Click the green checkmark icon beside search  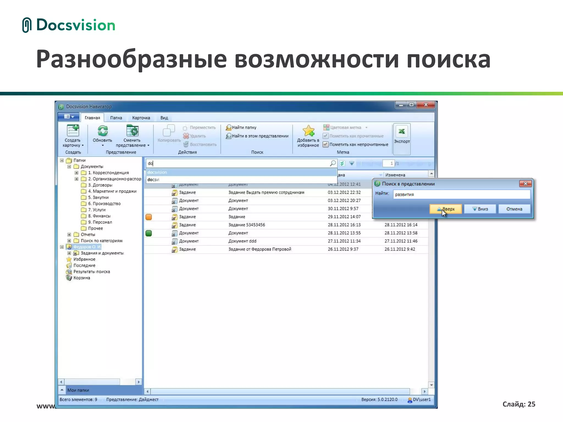click(x=342, y=163)
